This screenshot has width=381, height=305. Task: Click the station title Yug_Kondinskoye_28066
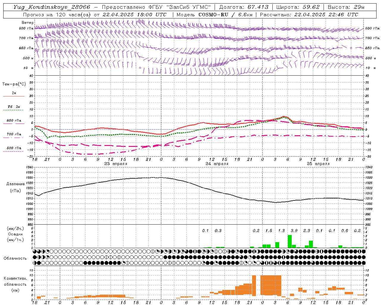(52, 7)
